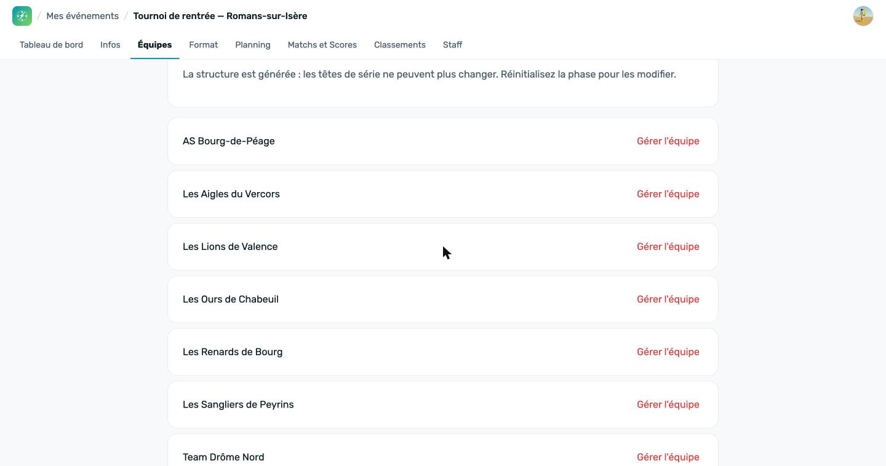Open the Tableau de bord tab

coord(51,45)
